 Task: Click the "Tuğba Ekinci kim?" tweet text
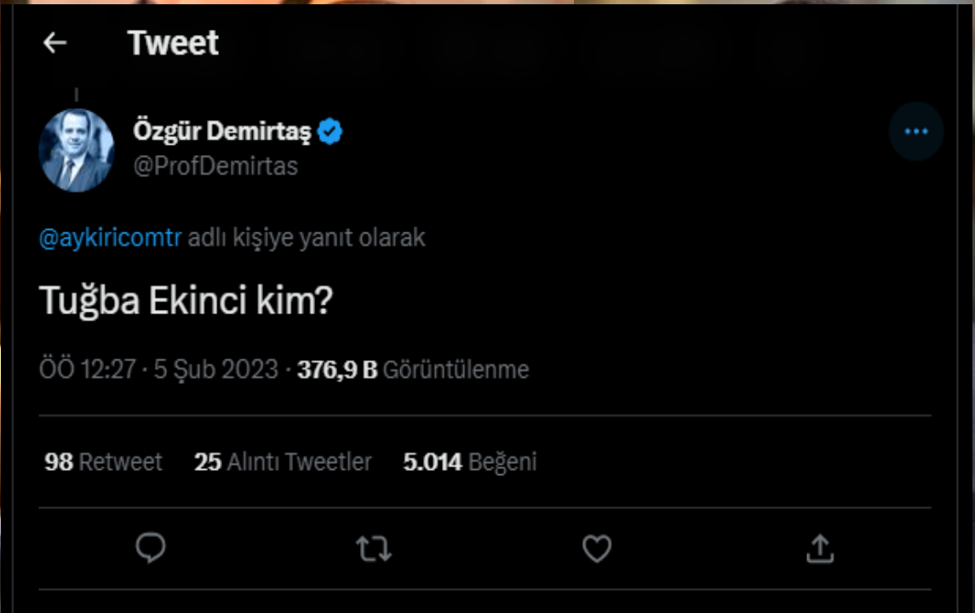(186, 302)
